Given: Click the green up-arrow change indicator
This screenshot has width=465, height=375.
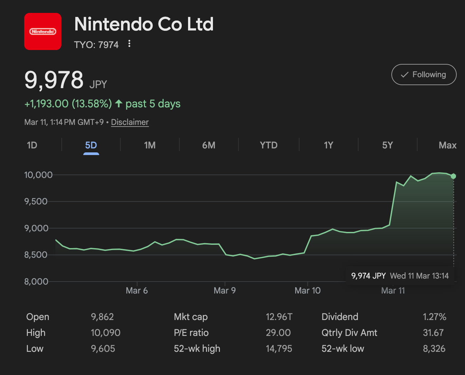Looking at the screenshot, I should [119, 104].
